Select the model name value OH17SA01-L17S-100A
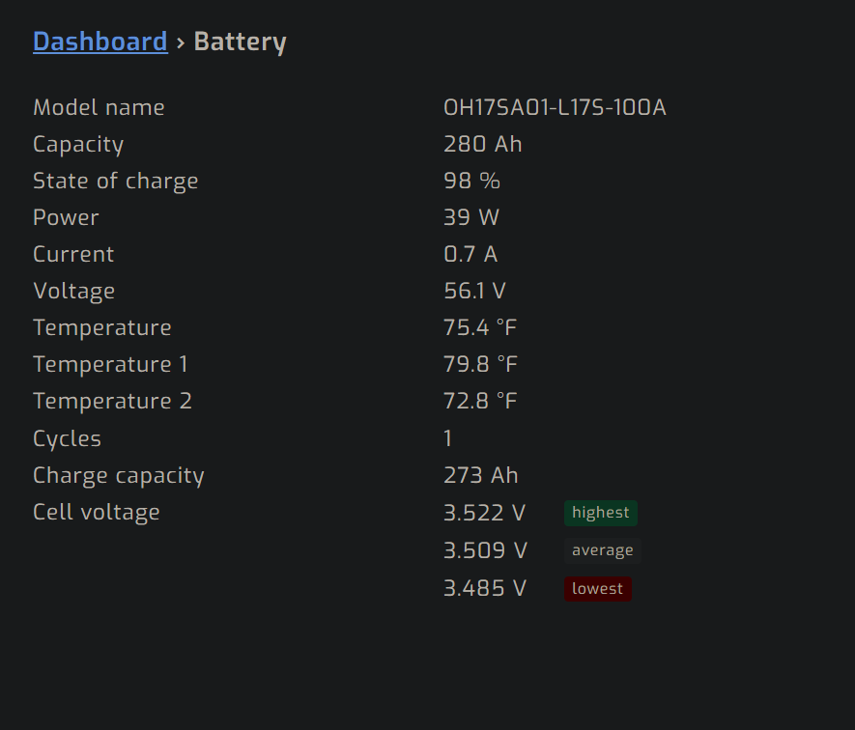 (x=555, y=107)
